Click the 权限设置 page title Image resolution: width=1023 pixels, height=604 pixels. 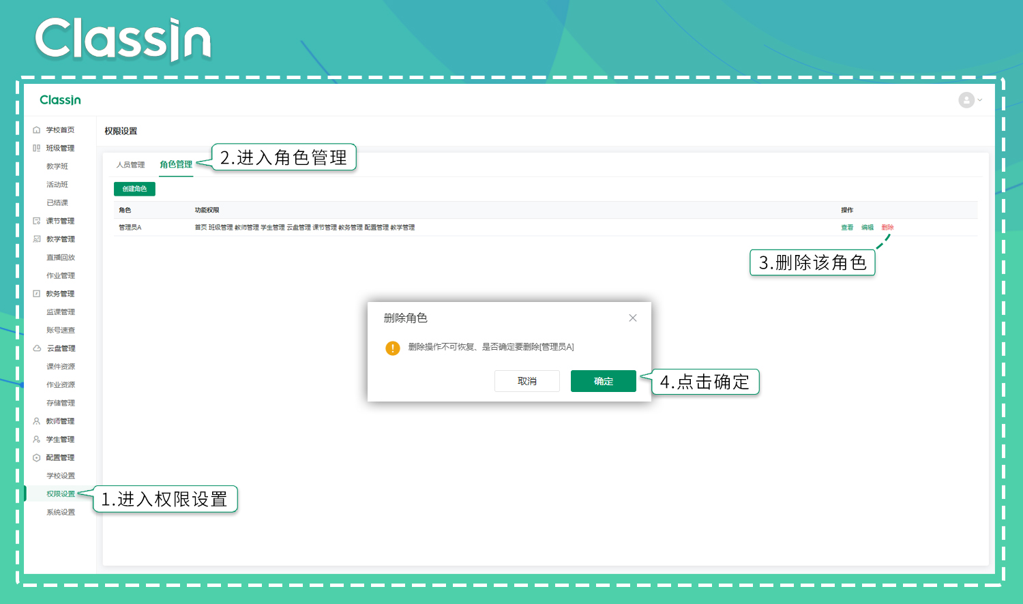point(121,131)
